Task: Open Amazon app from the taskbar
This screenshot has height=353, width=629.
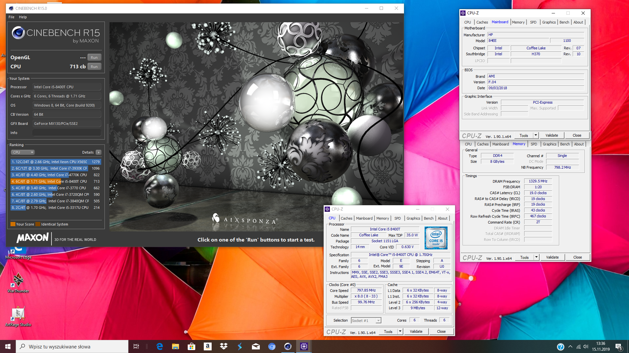Action: (208, 346)
